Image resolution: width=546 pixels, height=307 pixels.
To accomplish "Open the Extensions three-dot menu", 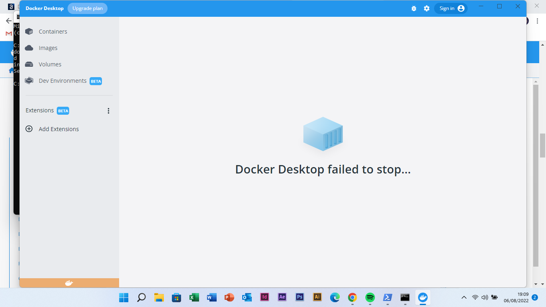I will pos(108,111).
